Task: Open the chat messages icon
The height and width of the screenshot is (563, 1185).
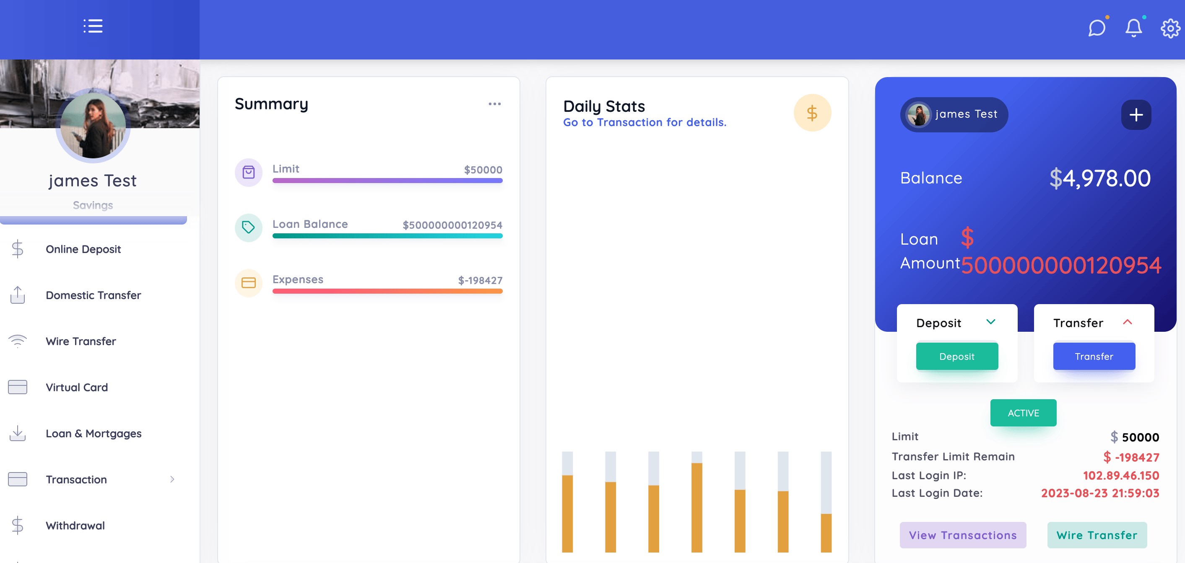Action: pyautogui.click(x=1096, y=28)
